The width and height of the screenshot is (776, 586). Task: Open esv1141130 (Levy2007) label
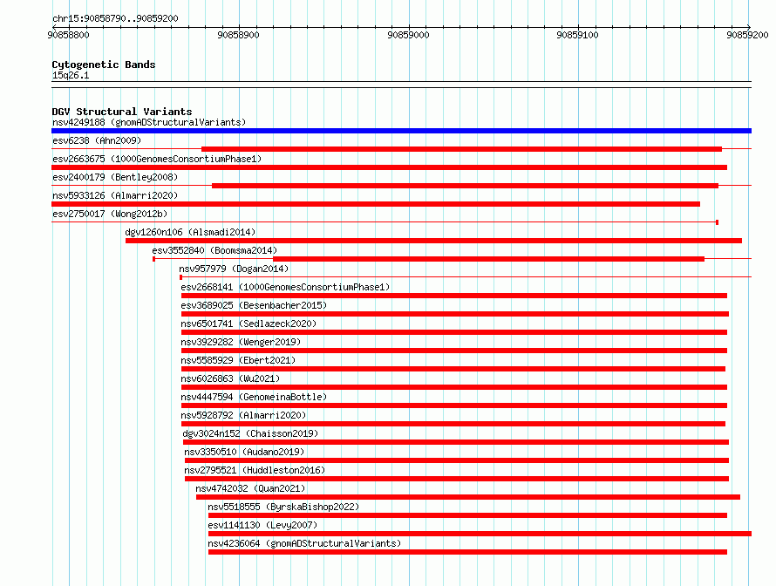[x=262, y=525]
